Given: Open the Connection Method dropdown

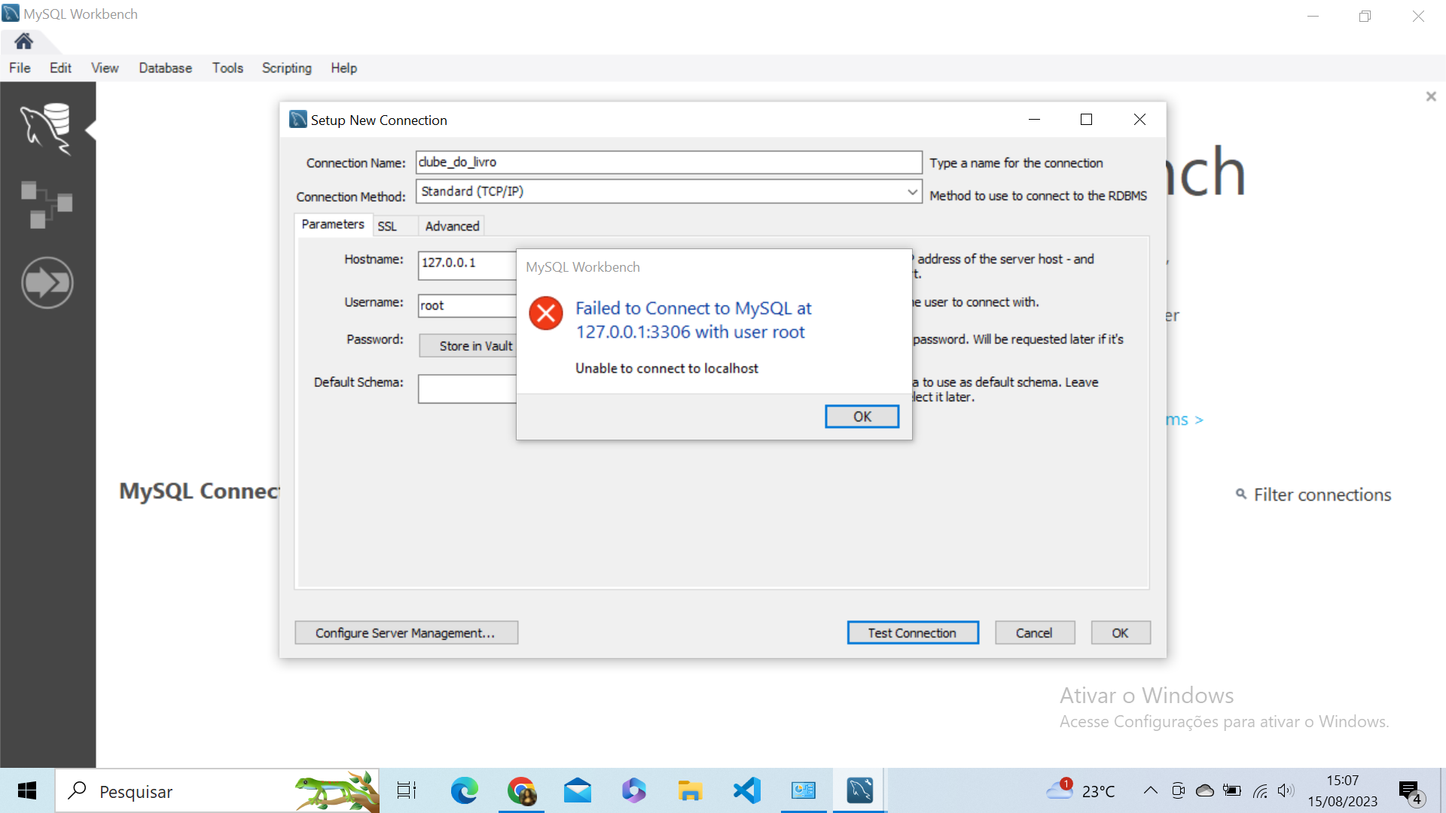Looking at the screenshot, I should click(x=669, y=191).
